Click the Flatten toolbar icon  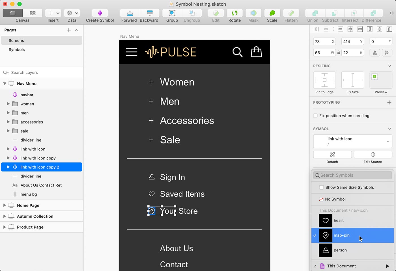[x=291, y=13]
